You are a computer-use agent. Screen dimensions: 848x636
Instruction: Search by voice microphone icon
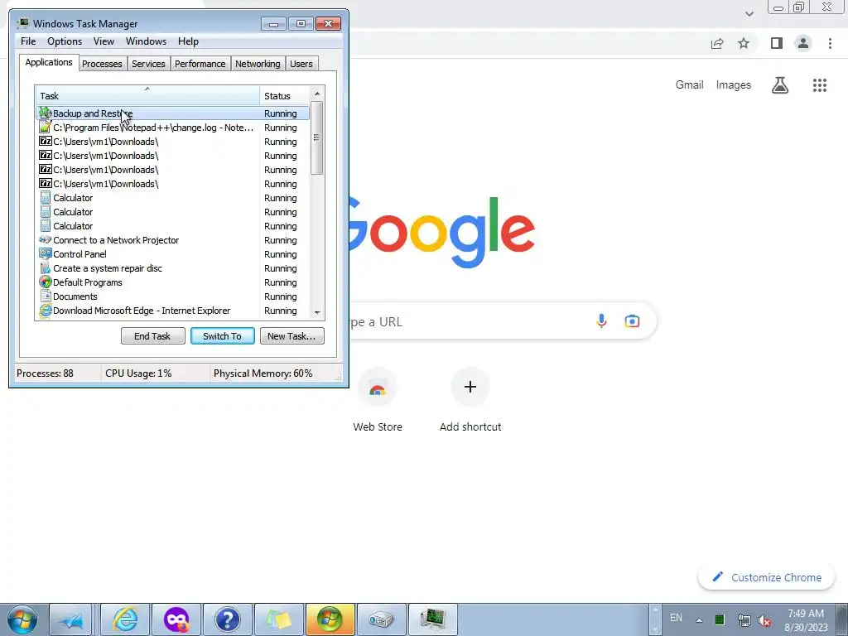pos(601,321)
